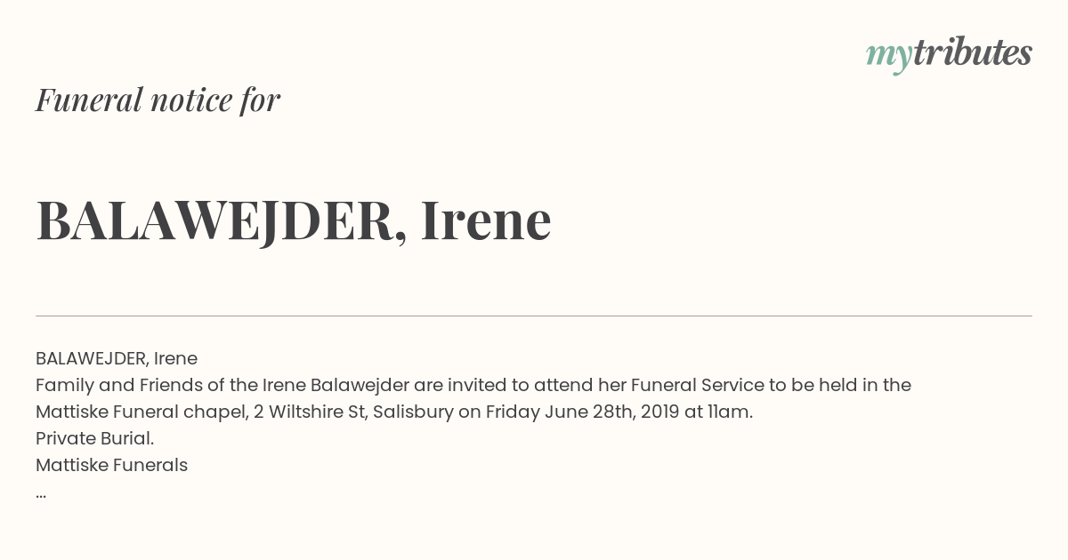This screenshot has width=1068, height=560.
Task: Click the line beginning "Family and Friends"
Action: click(473, 385)
